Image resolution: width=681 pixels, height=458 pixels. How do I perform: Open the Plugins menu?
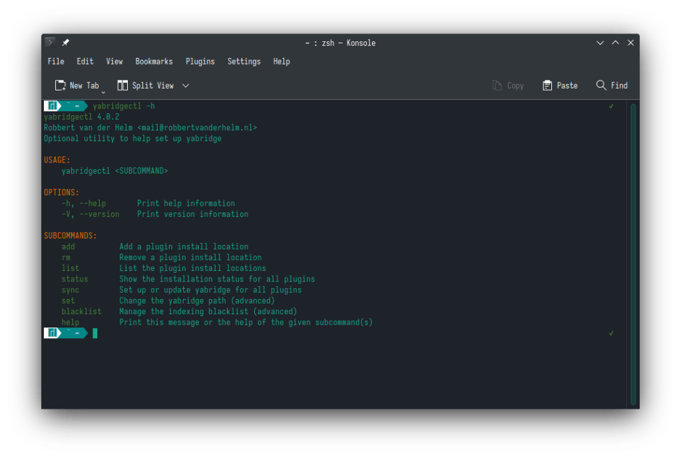pos(200,61)
